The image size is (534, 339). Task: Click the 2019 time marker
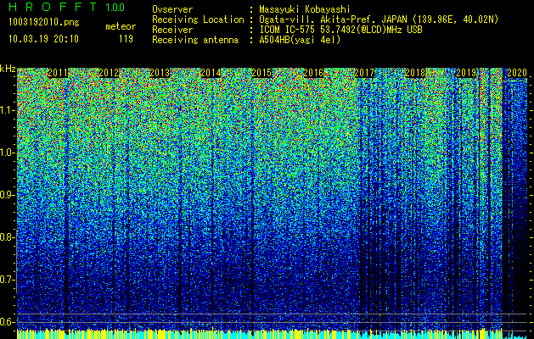[466, 73]
